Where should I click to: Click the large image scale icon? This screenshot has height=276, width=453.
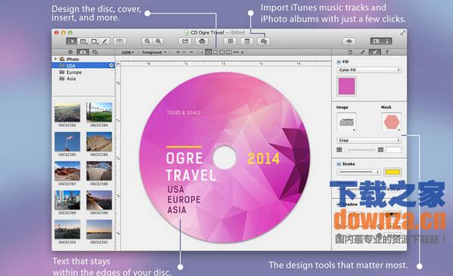pyautogui.click(x=380, y=150)
